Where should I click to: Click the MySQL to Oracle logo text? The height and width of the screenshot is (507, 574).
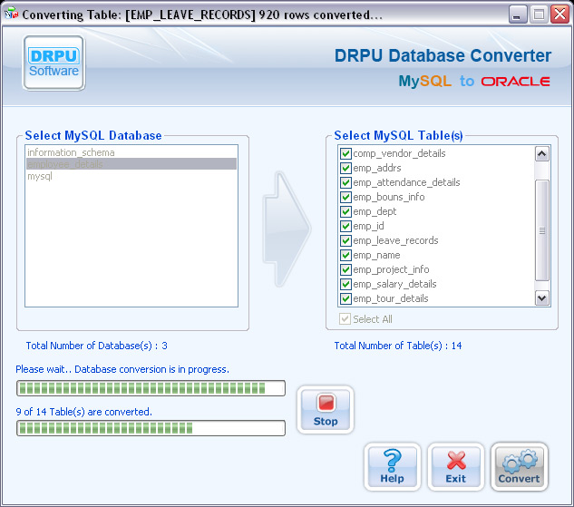coord(473,81)
